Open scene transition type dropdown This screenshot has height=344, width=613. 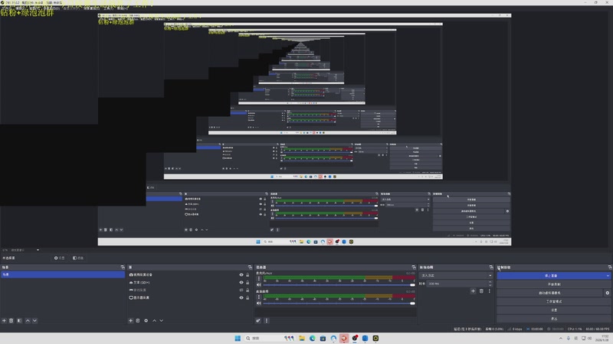(x=456, y=275)
